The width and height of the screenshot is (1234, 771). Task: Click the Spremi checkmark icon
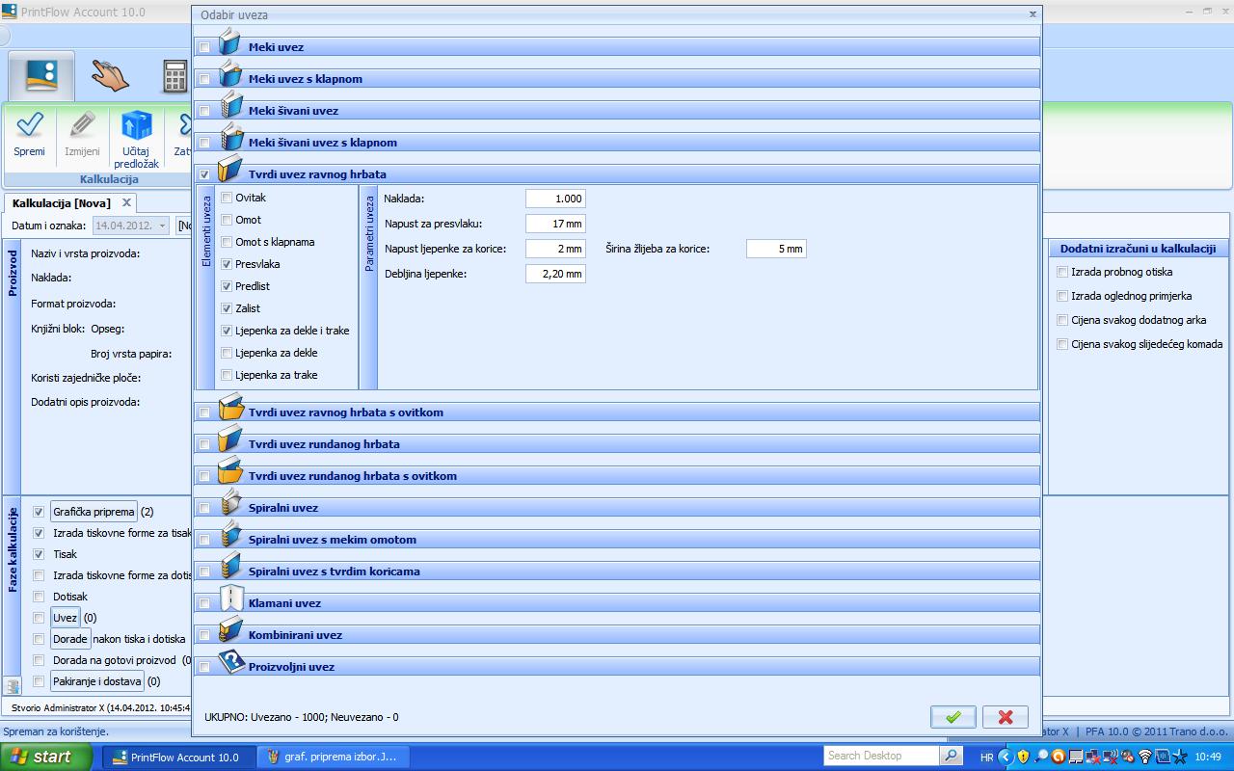29,126
